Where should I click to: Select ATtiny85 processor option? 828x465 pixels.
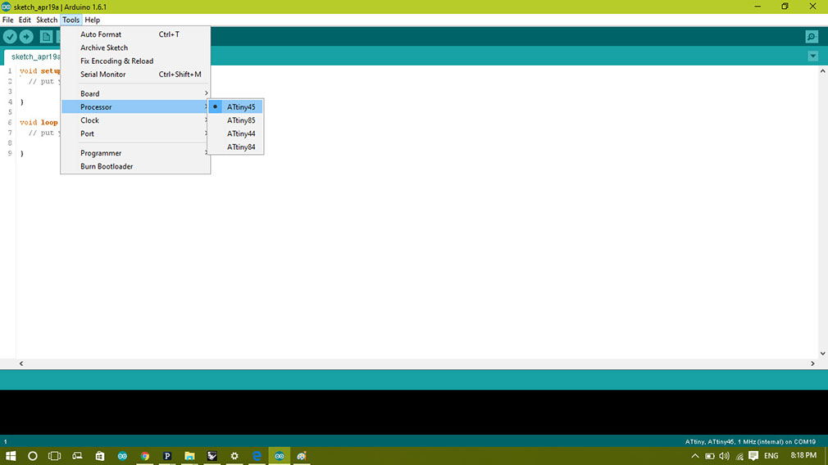235,120
